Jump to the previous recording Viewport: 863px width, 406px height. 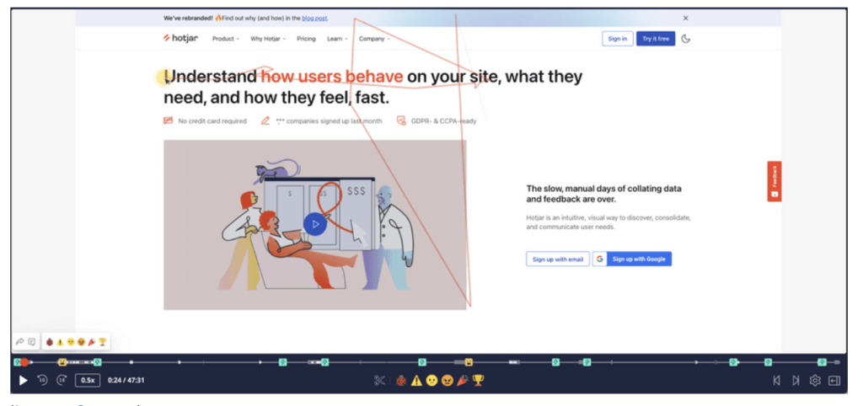[776, 381]
